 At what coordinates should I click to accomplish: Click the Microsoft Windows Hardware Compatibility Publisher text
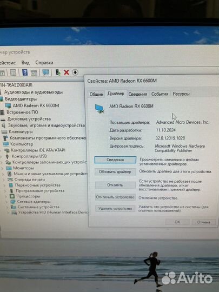tap(180, 148)
